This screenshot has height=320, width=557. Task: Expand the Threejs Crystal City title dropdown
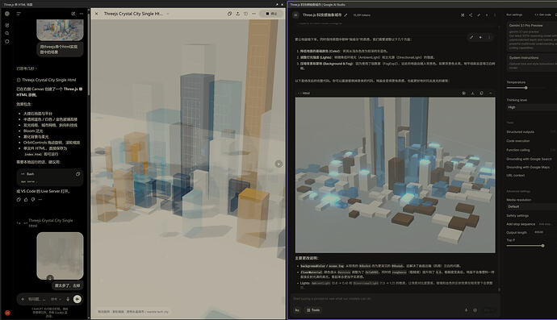[168, 14]
